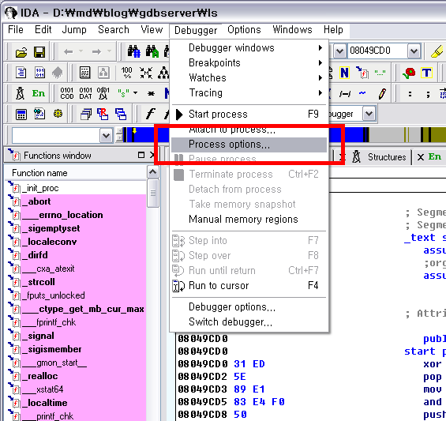Screen dimensions: 446x421
Task: Click the 100% zoom toolbar icon
Action: [x=126, y=73]
